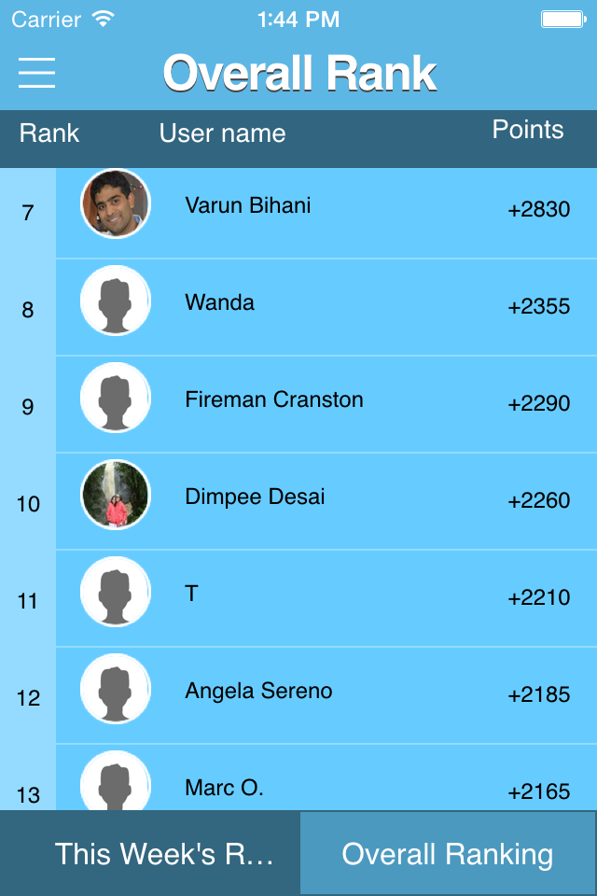
Task: Tap rank number 12 cell
Action: tap(28, 698)
